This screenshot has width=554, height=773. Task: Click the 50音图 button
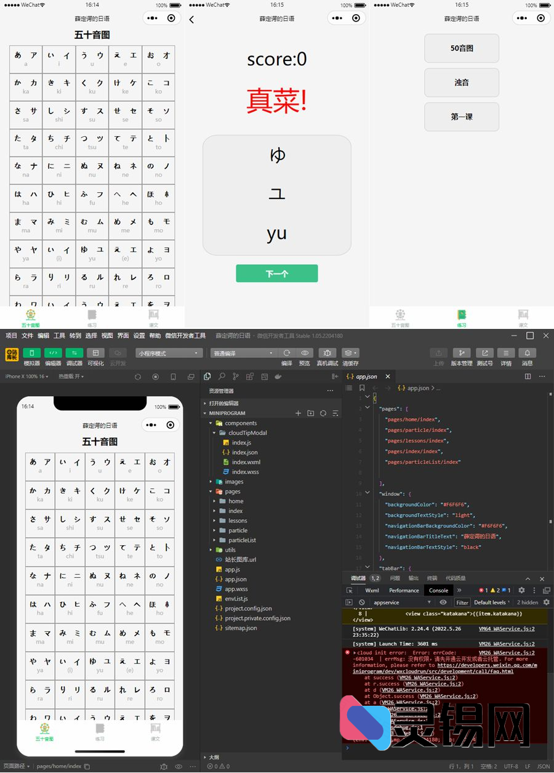click(x=462, y=48)
